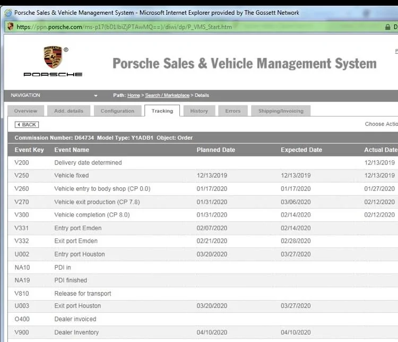Viewport: 398px width, 342px height.
Task: Click the BACK button
Action: (x=27, y=124)
